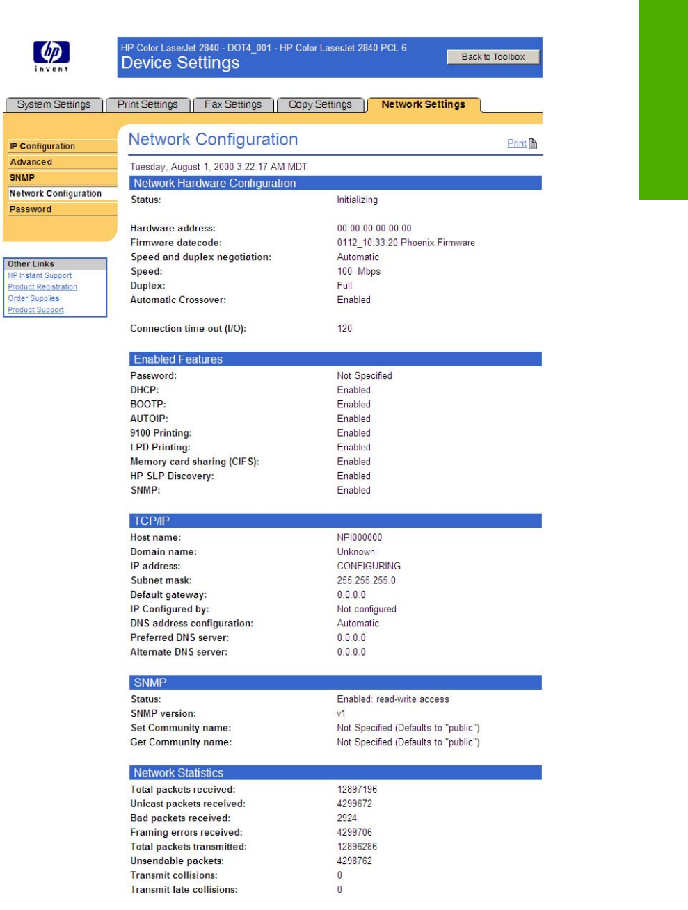
Task: Click total packets transmitted 12896286
Action: [357, 847]
